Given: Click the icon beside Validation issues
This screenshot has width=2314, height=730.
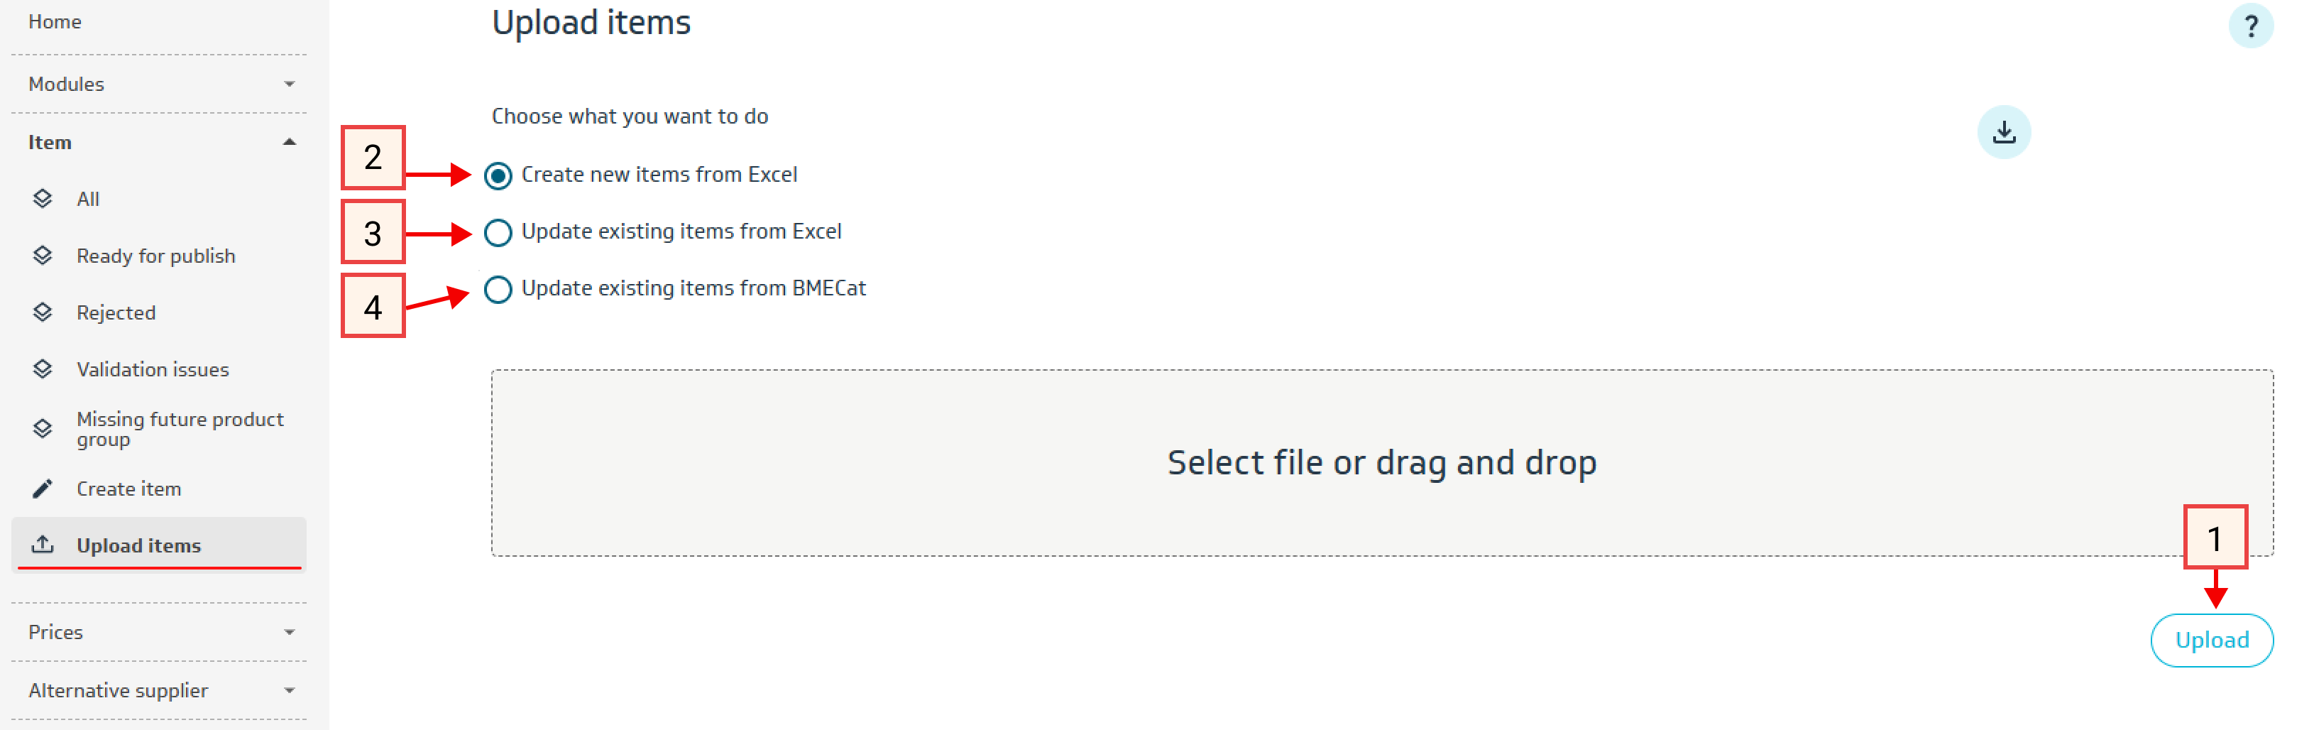Looking at the screenshot, I should [x=42, y=369].
